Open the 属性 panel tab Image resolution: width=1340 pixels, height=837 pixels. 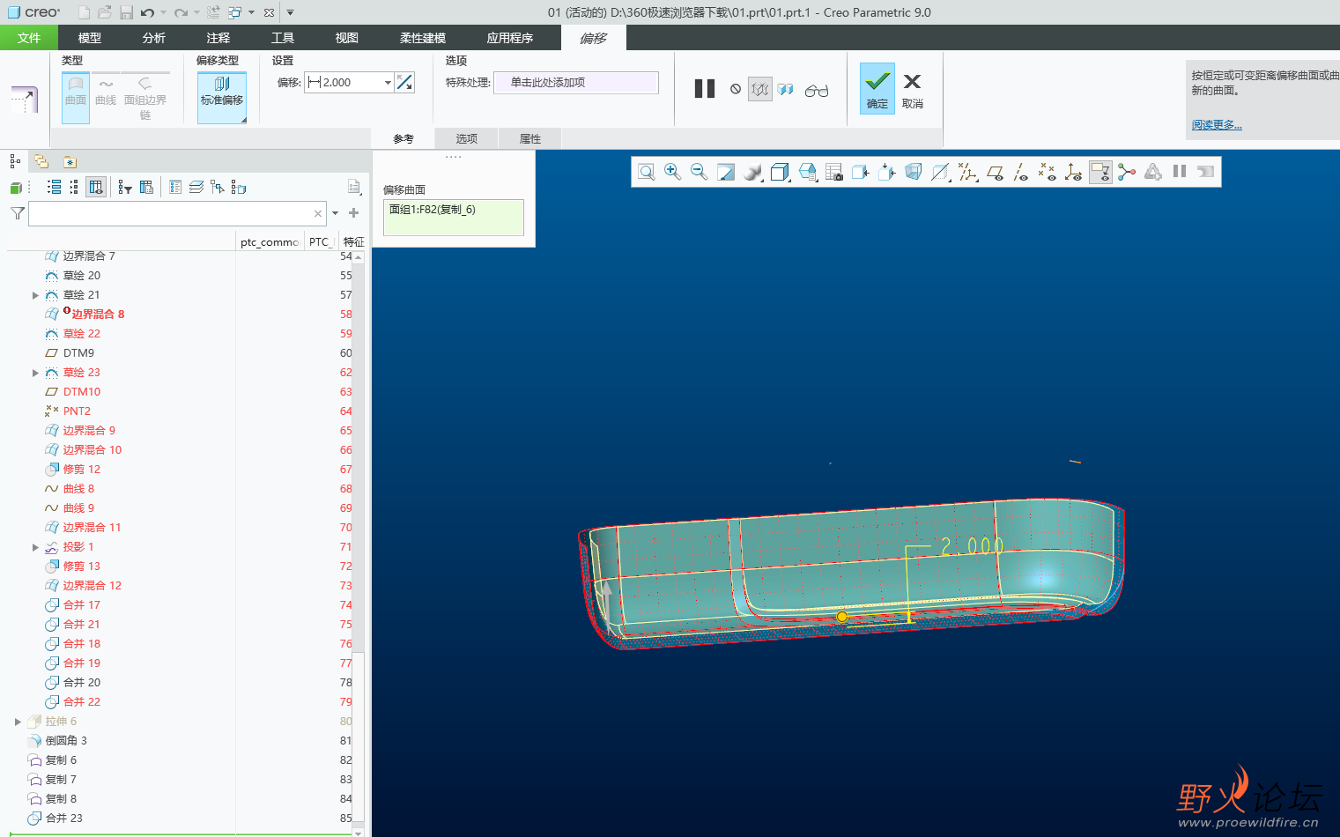coord(530,138)
